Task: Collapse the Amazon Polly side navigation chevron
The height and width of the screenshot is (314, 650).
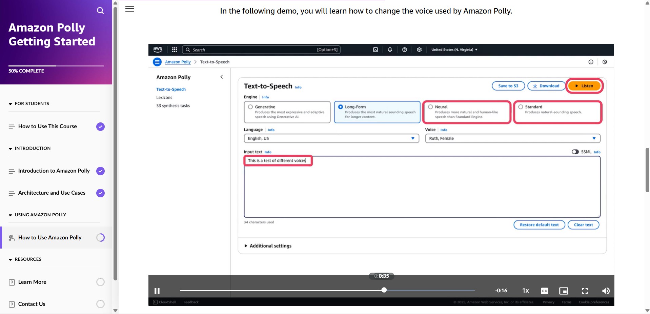Action: coord(222,77)
